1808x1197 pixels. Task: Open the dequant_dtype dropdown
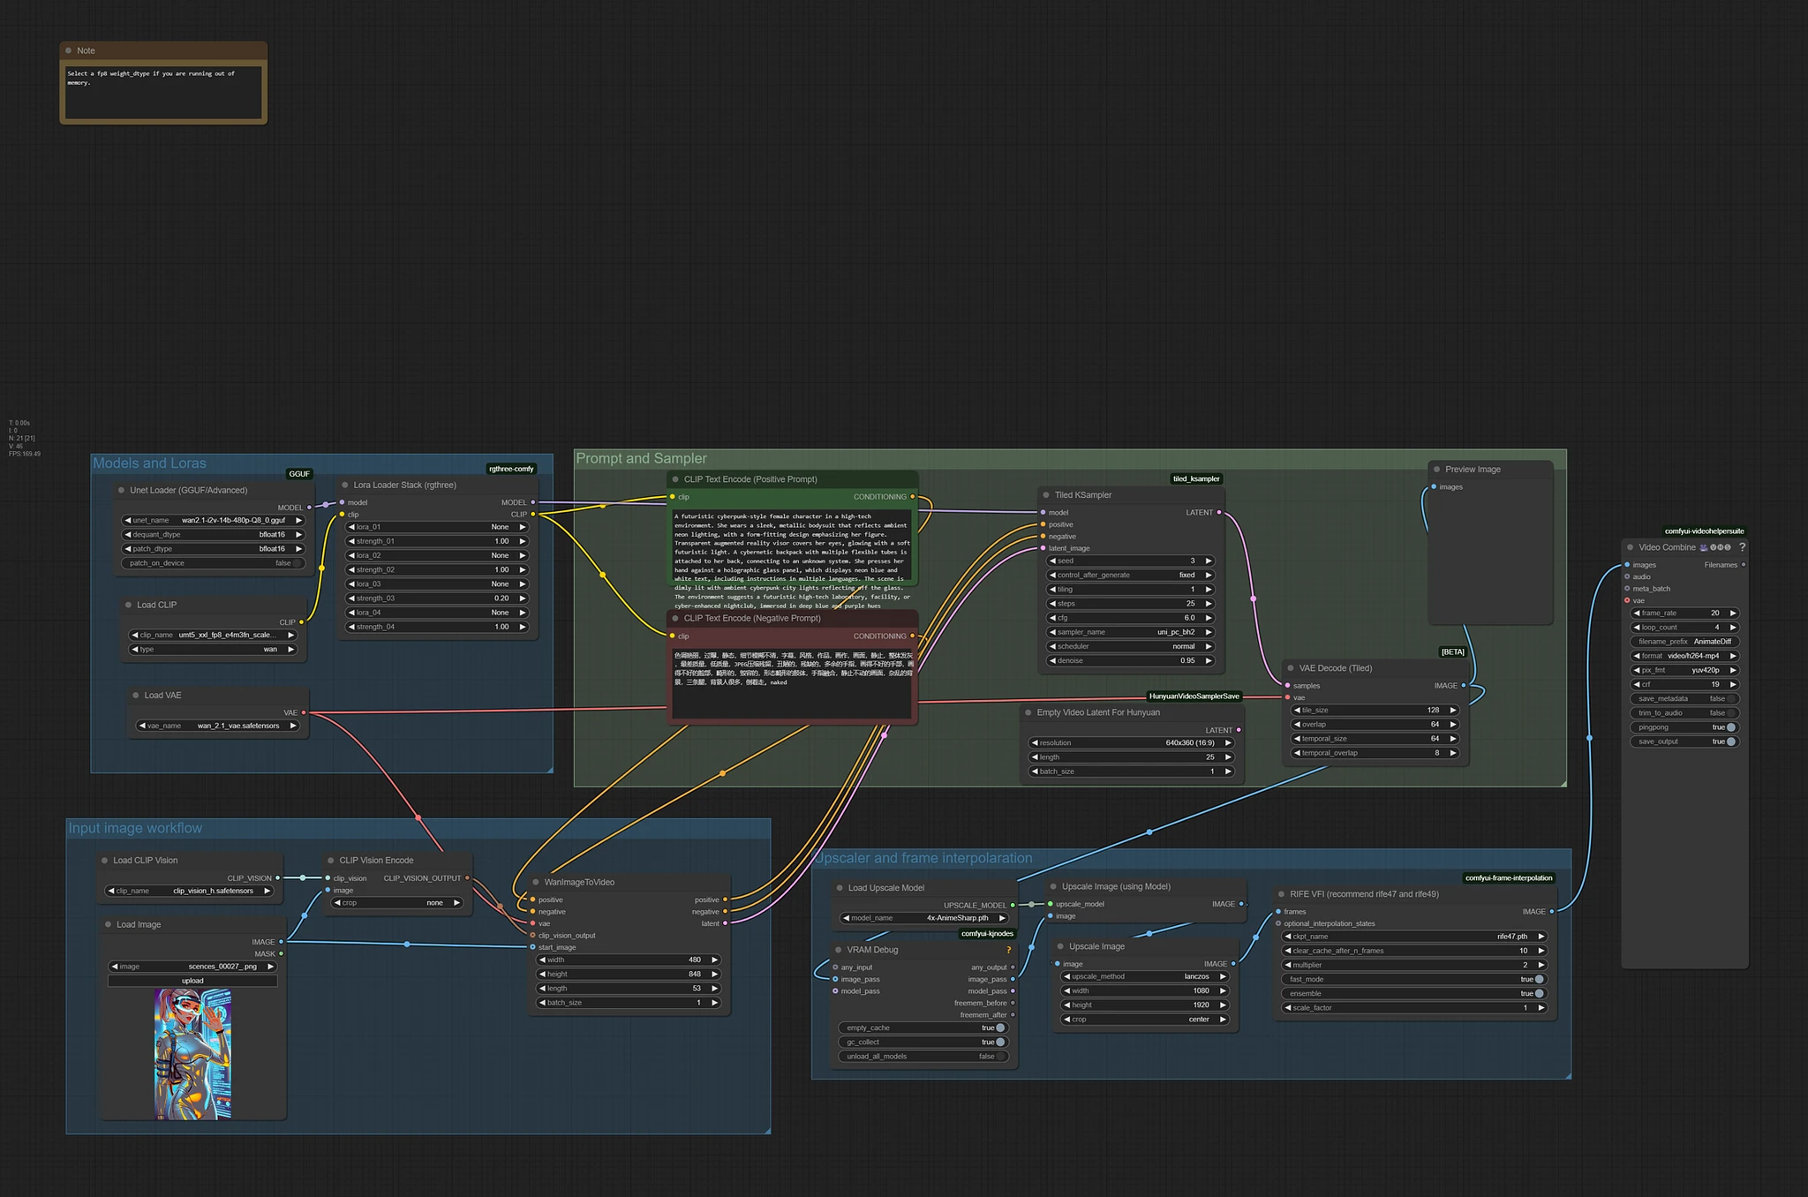[215, 535]
